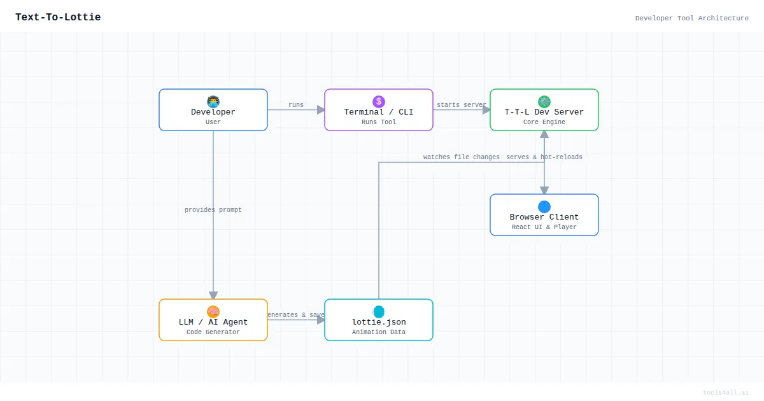This screenshot has width=764, height=401.
Task: Select the LLM / AI Agent node title
Action: (213, 322)
